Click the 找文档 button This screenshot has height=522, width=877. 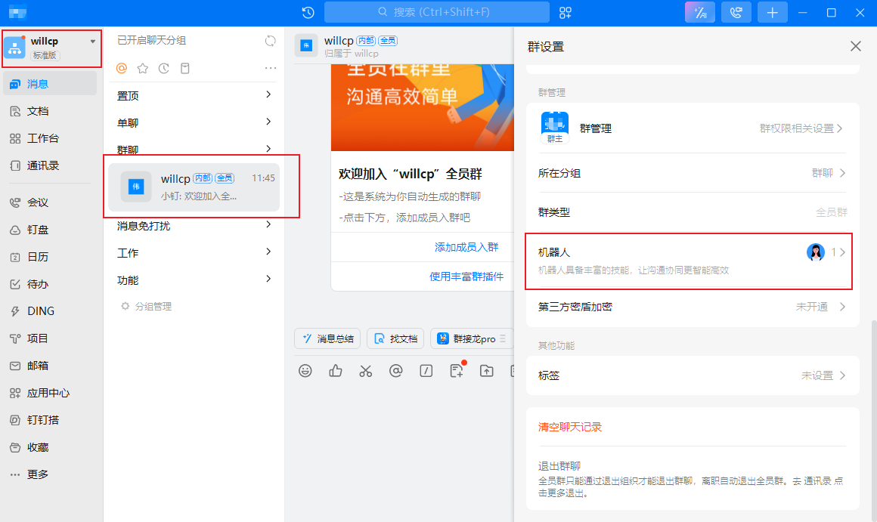point(395,338)
